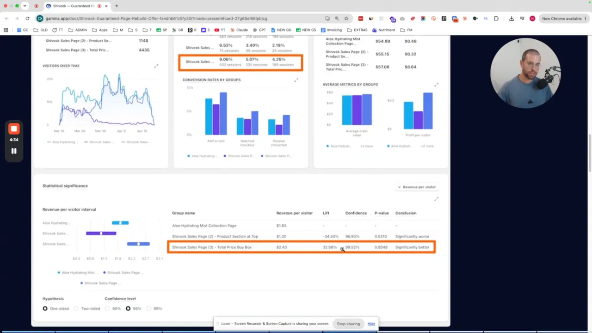Stop sharing the screen with Loom
This screenshot has width=592, height=333.
coord(348,324)
